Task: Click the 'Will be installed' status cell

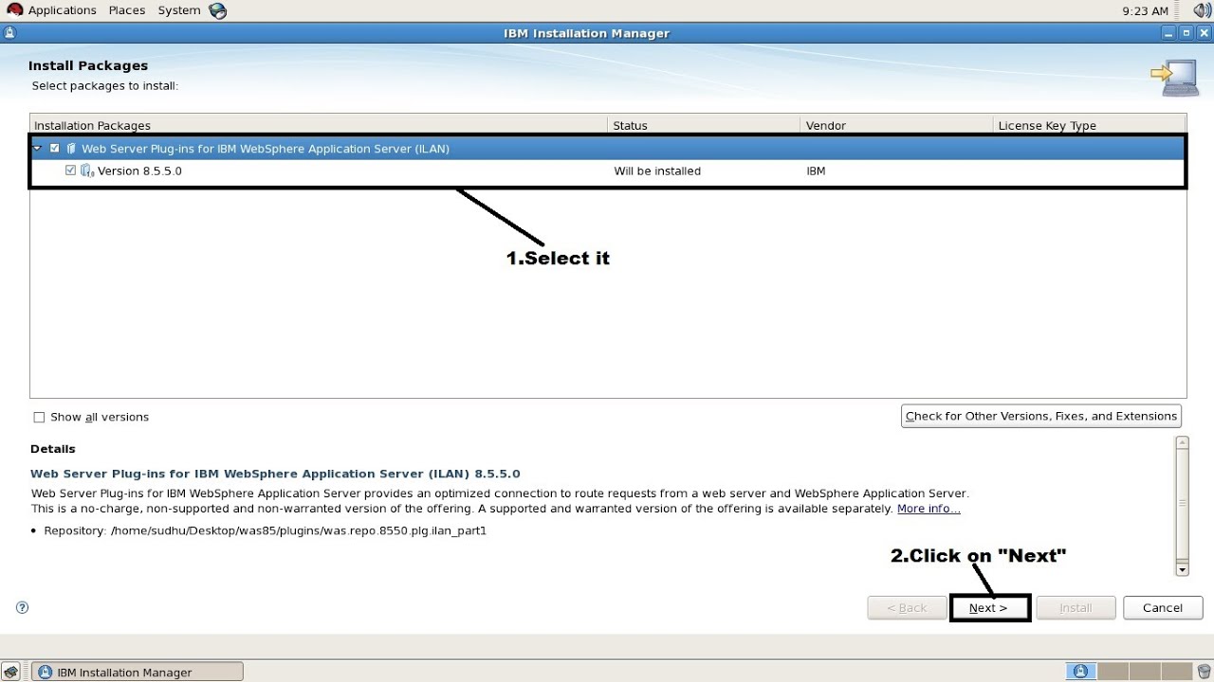Action: (x=657, y=170)
